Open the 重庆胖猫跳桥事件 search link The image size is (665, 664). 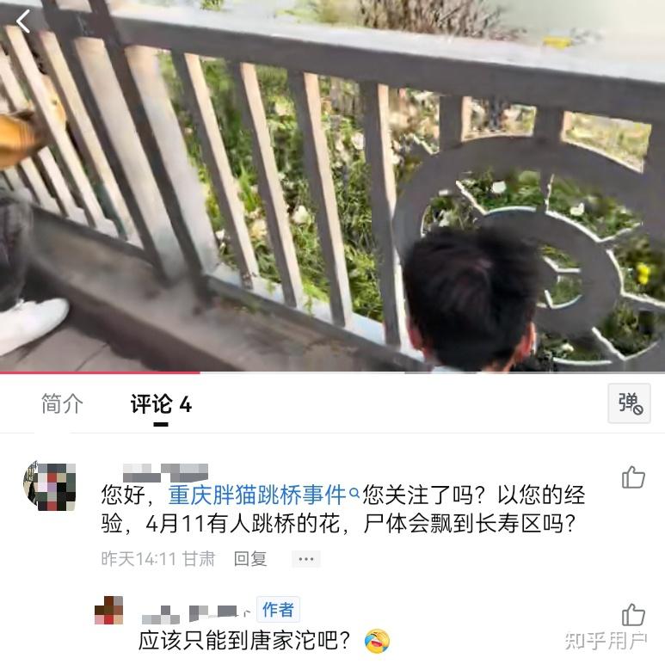pos(257,495)
